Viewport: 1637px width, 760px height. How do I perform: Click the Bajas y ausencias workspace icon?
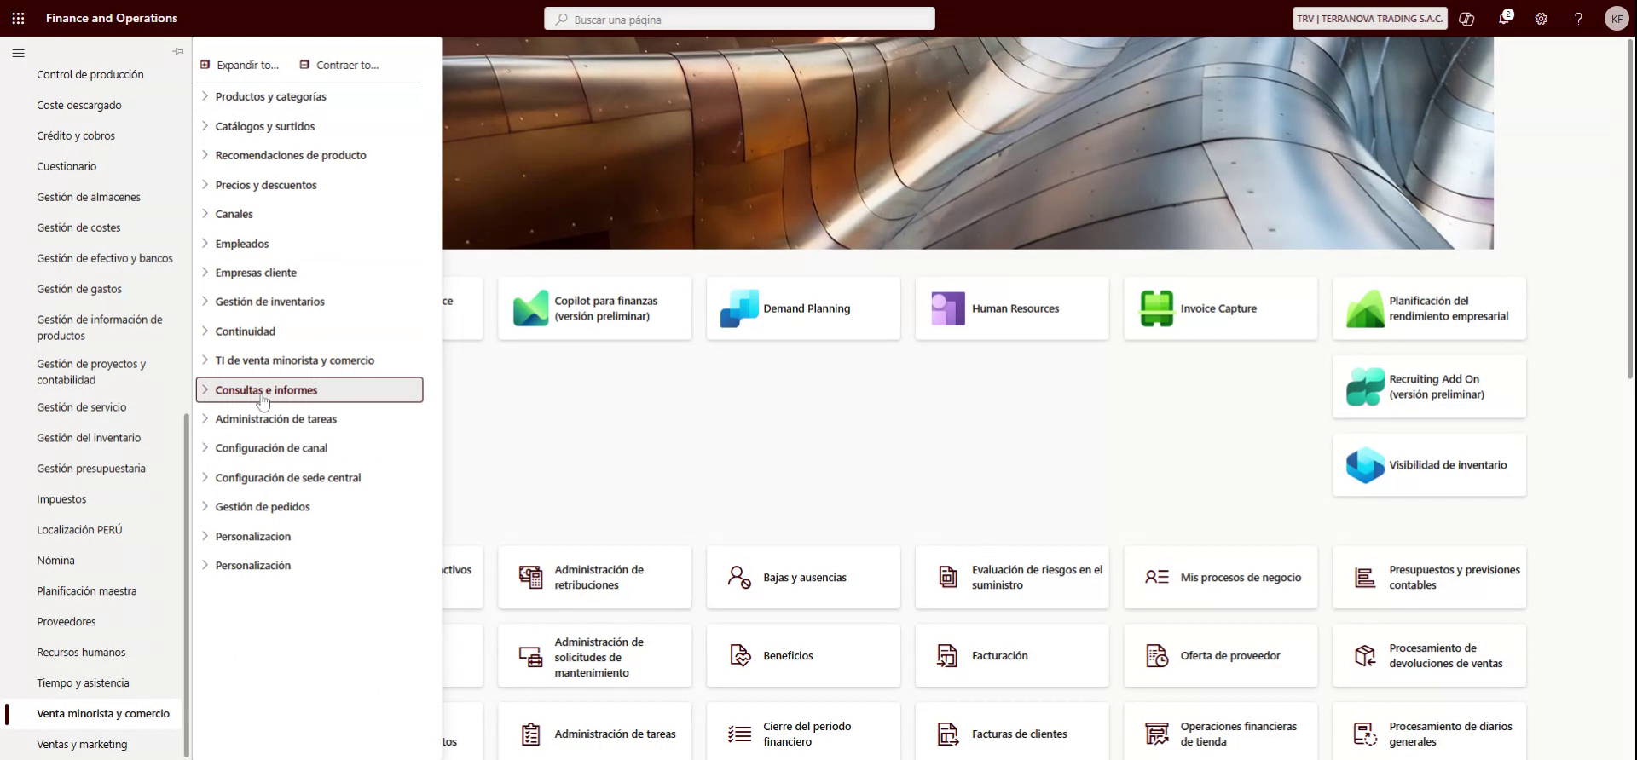739,578
